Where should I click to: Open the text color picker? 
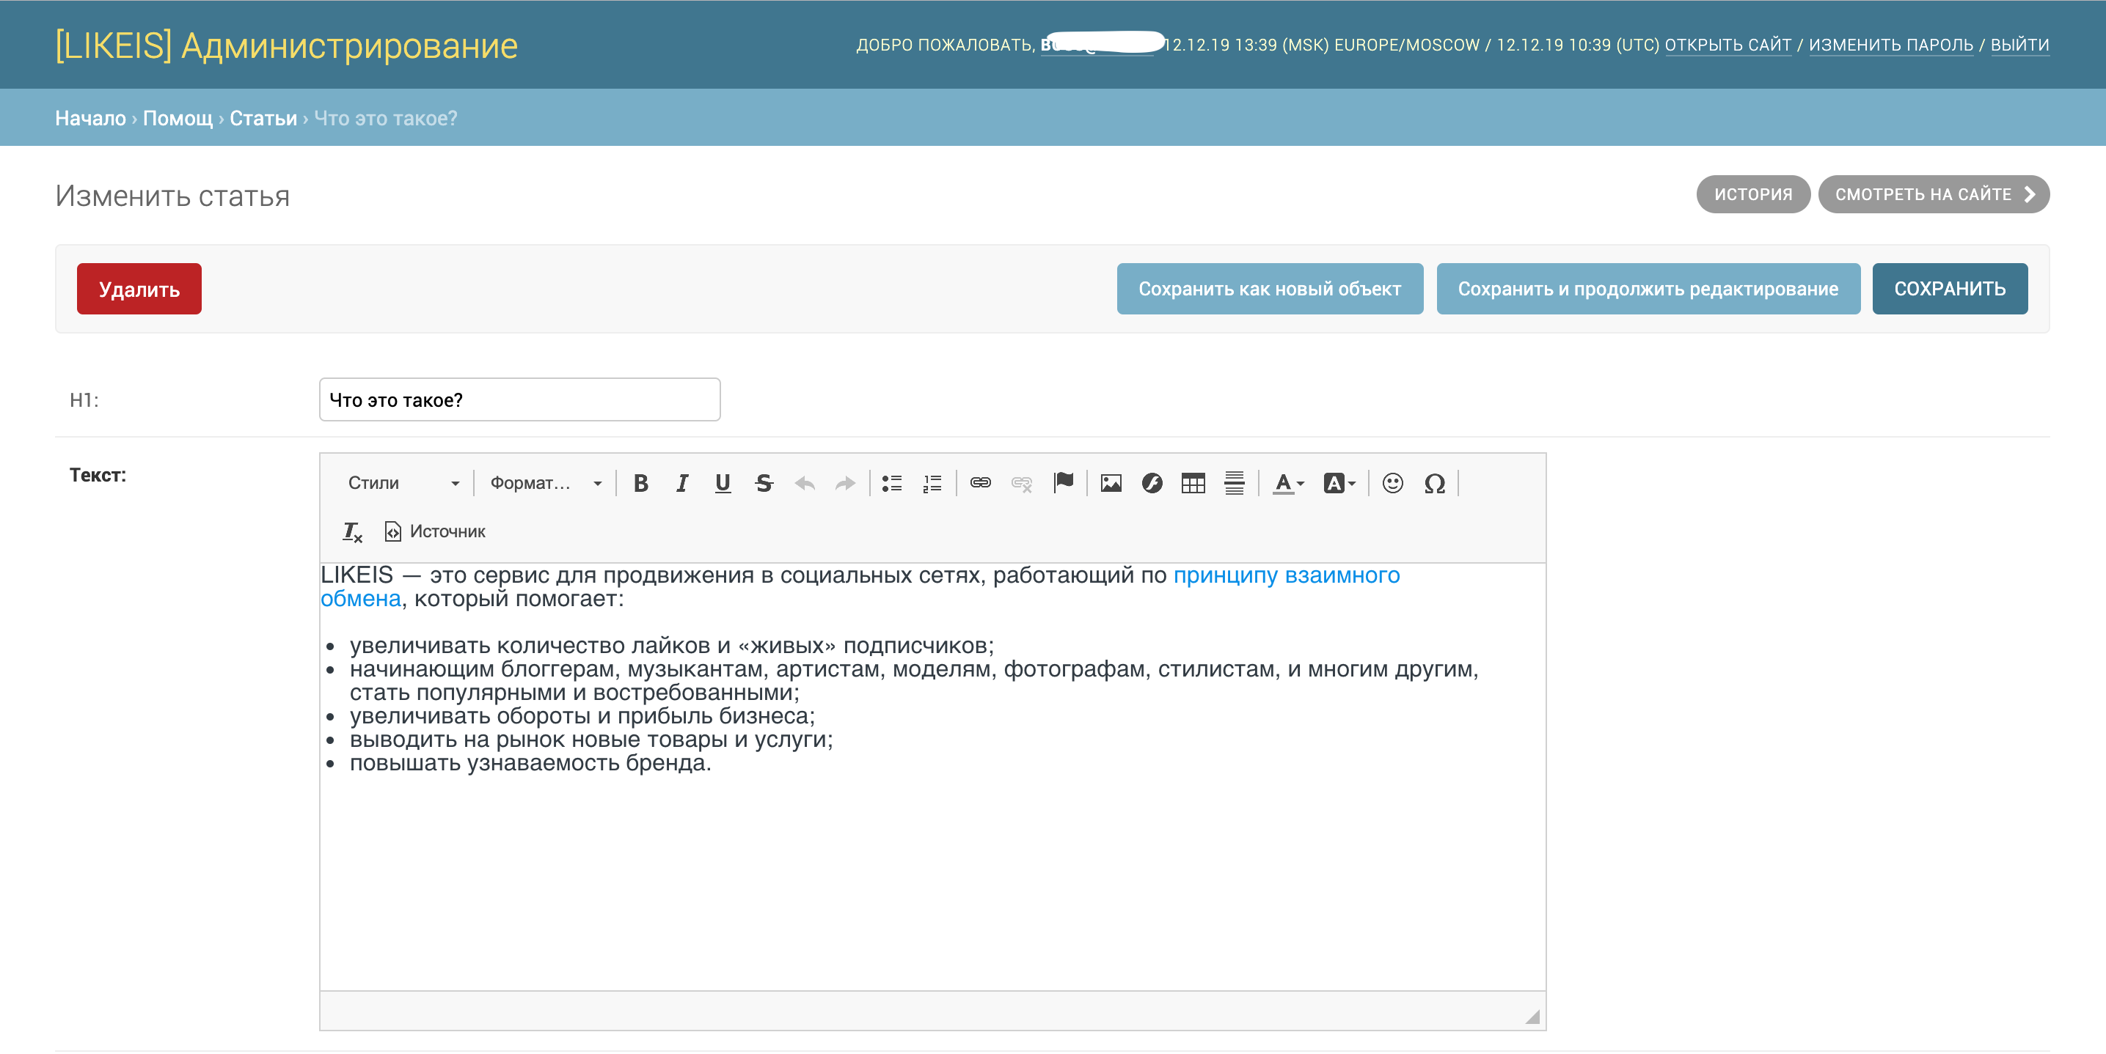click(1287, 483)
